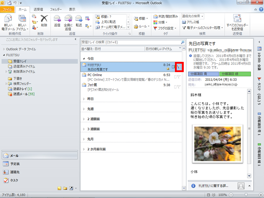Viewport: 264px width, 198px height.
Task: Open the 送信済みアイテム folder
Action: (22, 66)
